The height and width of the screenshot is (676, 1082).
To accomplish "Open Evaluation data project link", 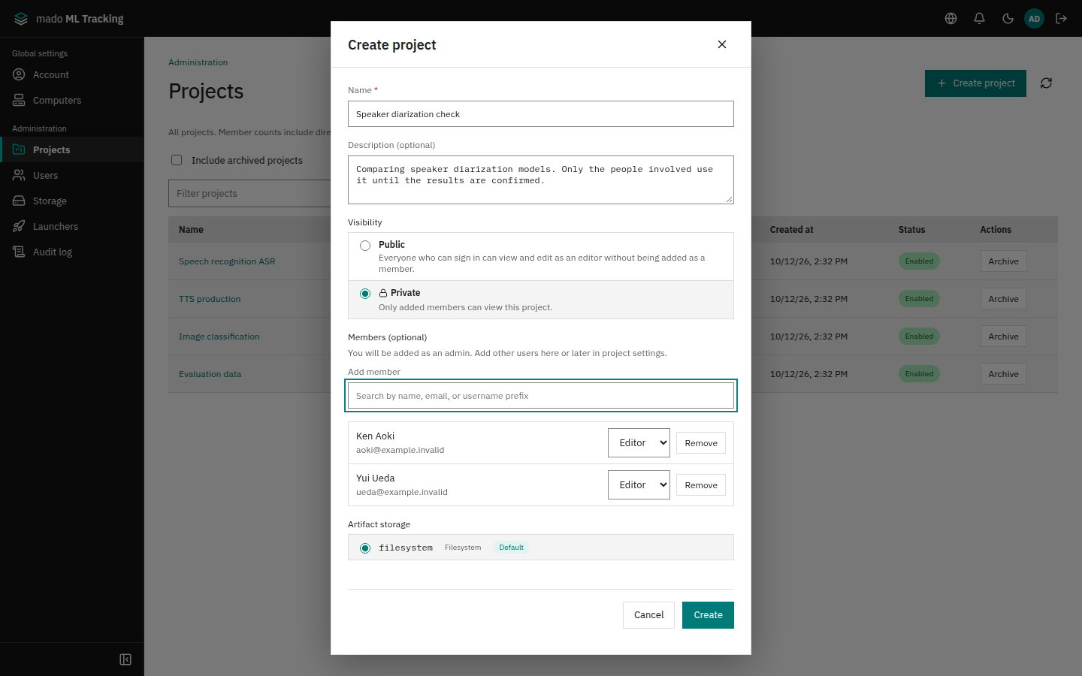I will pos(210,374).
